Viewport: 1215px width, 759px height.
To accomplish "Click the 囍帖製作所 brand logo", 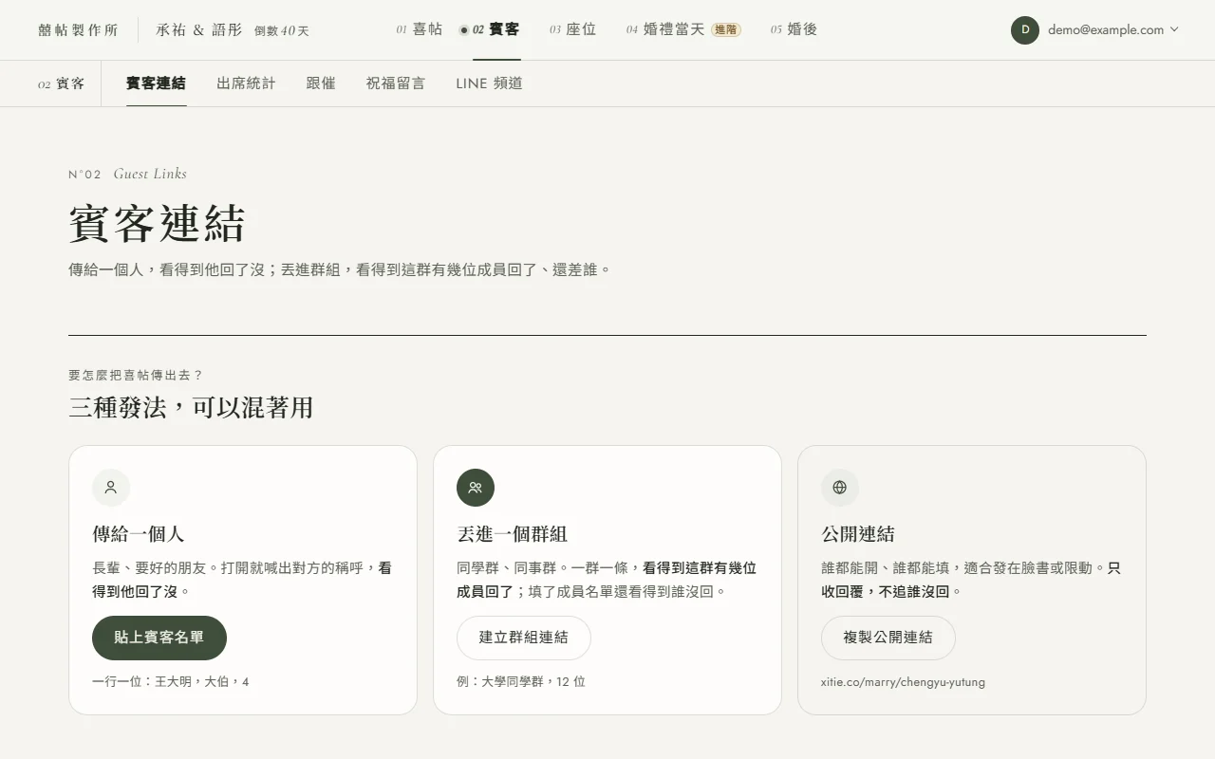I will 78,30.
